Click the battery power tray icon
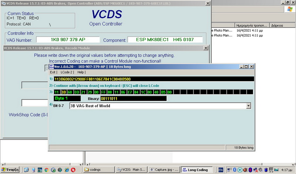The height and width of the screenshot is (174, 296). (x=266, y=170)
